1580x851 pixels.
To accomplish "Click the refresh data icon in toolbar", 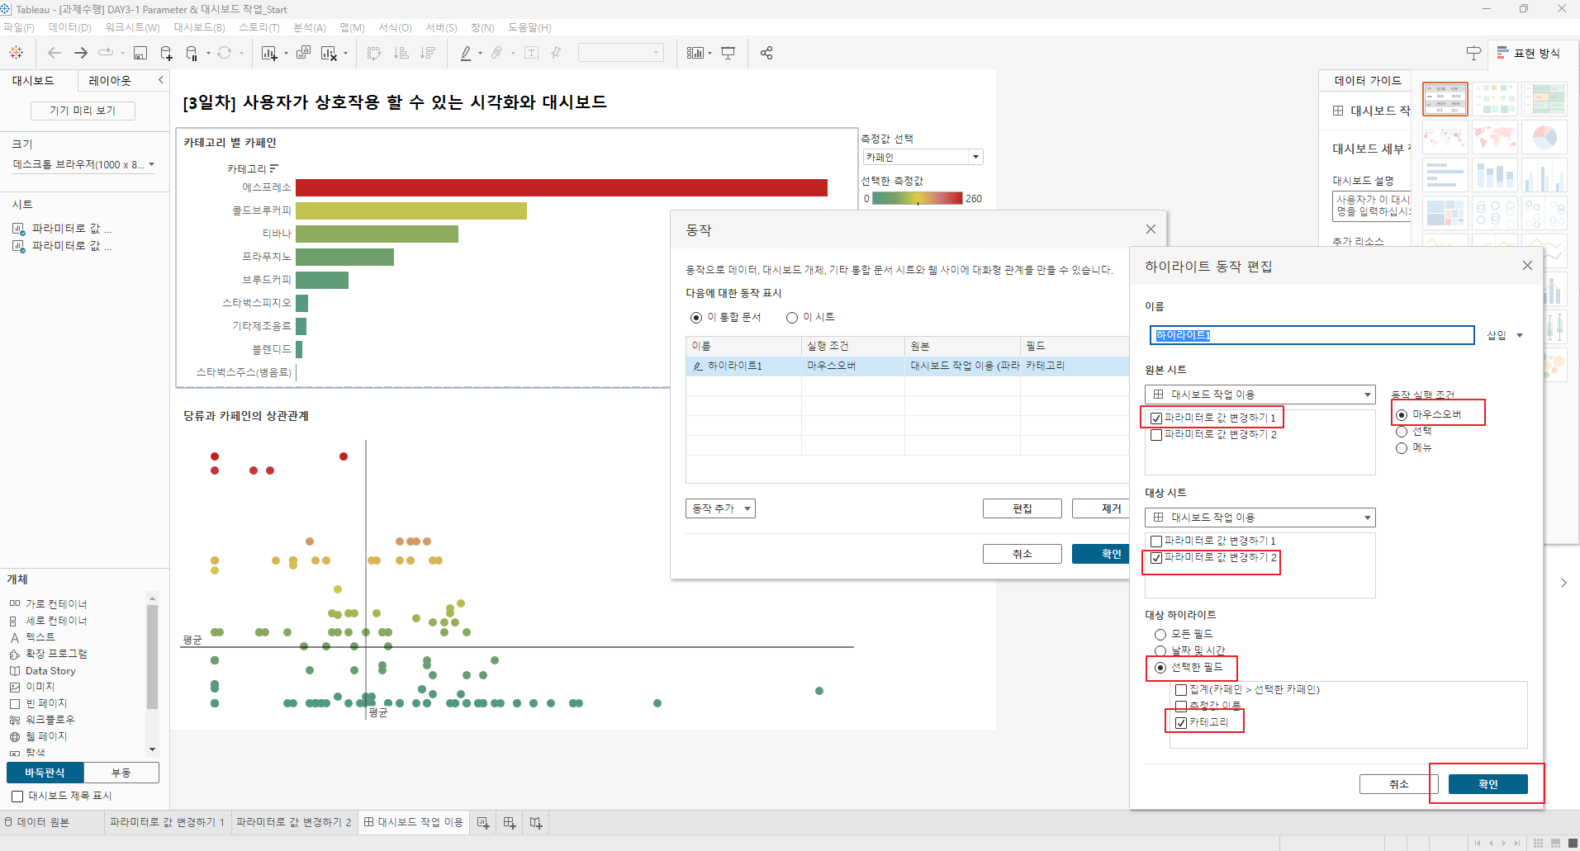I will (224, 53).
